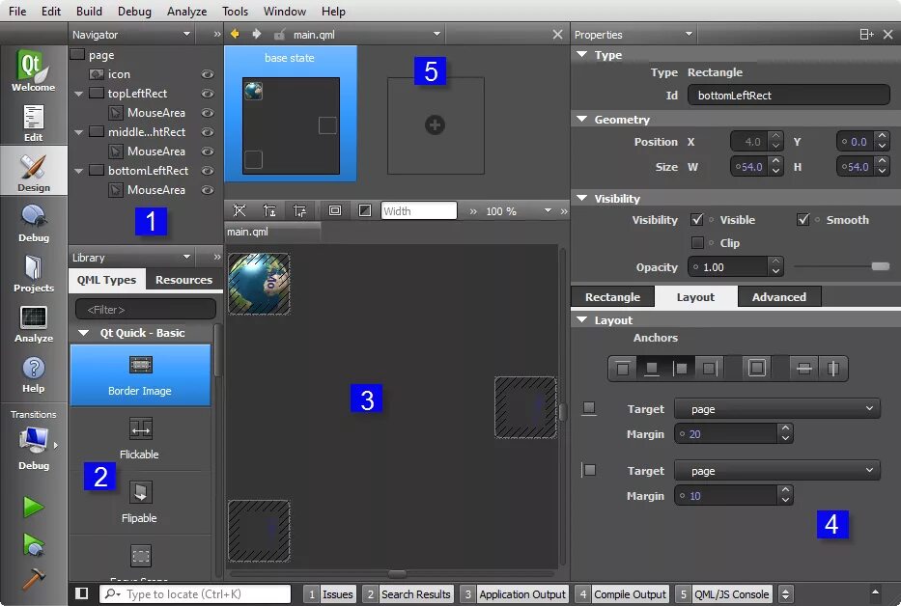Screen dimensions: 901x606
Task: Click the anchor top icon
Action: click(x=622, y=368)
